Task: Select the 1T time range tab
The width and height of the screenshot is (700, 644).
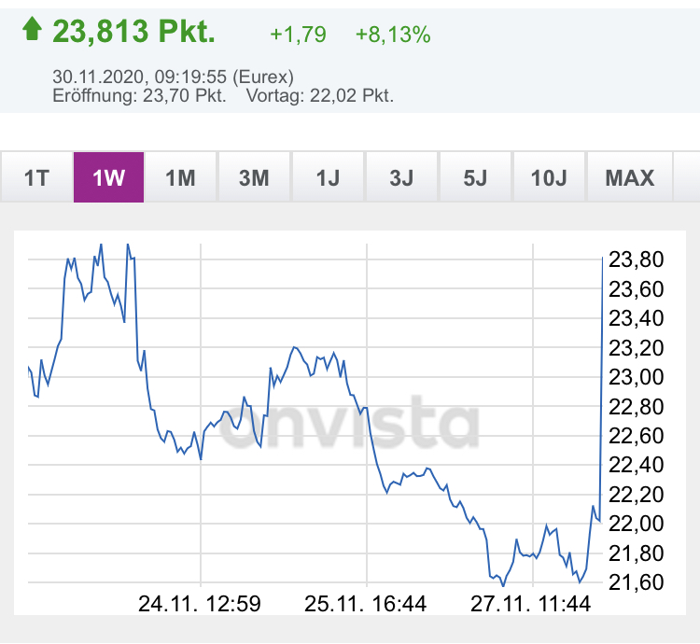Action: pyautogui.click(x=36, y=177)
